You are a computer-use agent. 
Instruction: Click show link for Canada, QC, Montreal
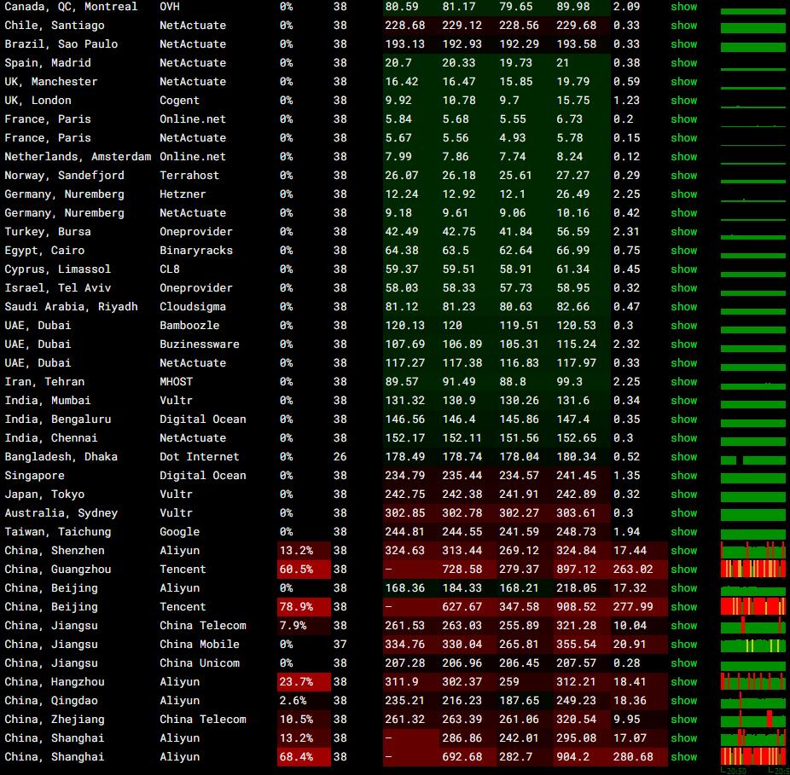(x=683, y=7)
